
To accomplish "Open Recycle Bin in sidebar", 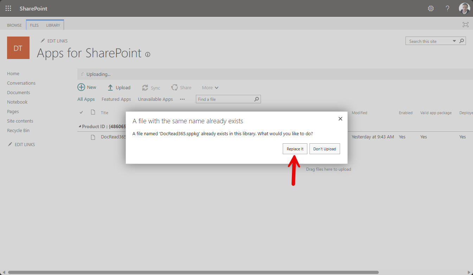I will pyautogui.click(x=18, y=130).
